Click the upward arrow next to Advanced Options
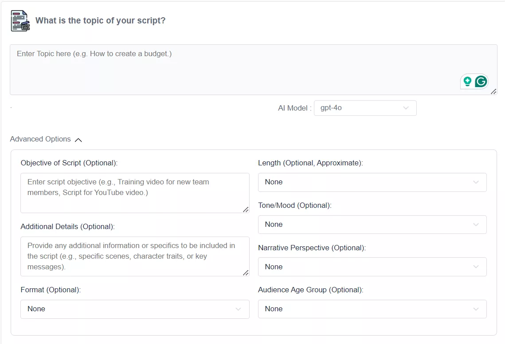Screen dimensions: 505x344 pyautogui.click(x=78, y=140)
